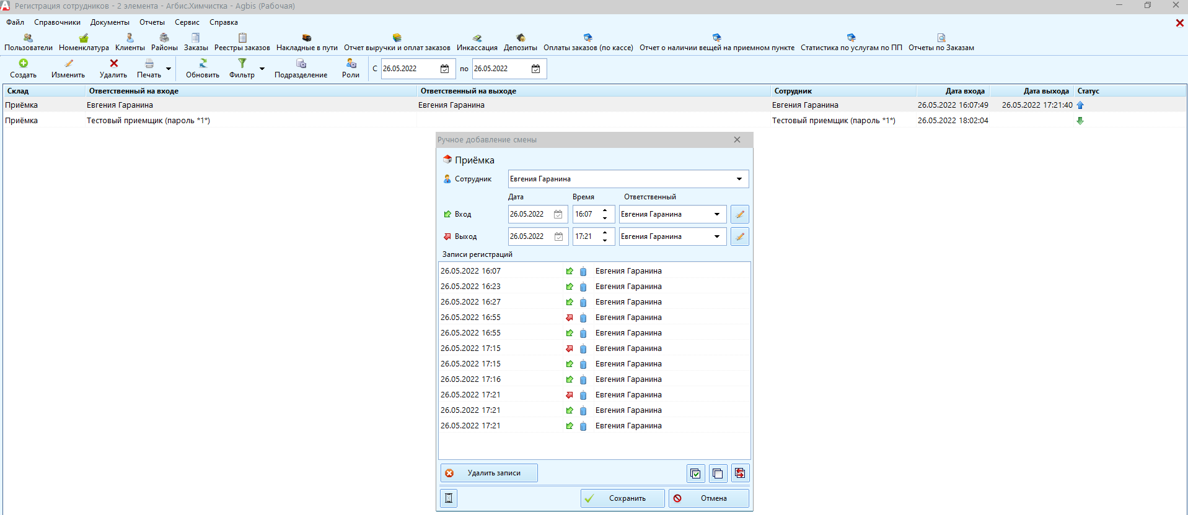Click the Создать toolbar button
Image resolution: width=1188 pixels, height=515 pixels.
tap(24, 68)
